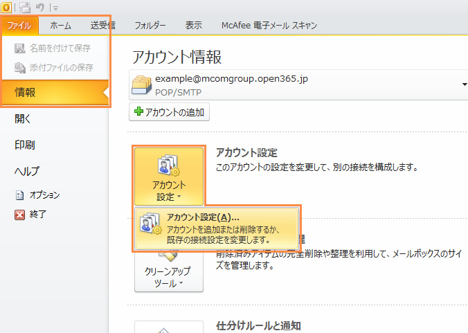Click the Send/Receive icon in Quick Access toolbar
Image resolution: width=468 pixels, height=333 pixels.
26,7
